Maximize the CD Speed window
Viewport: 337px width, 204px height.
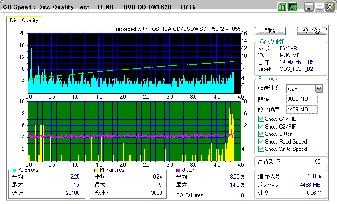pyautogui.click(x=319, y=7)
